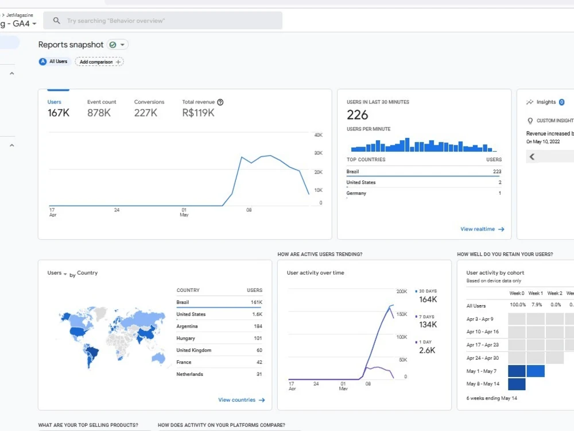
Task: Click Brazil row in realtime top countries
Action: pos(424,171)
